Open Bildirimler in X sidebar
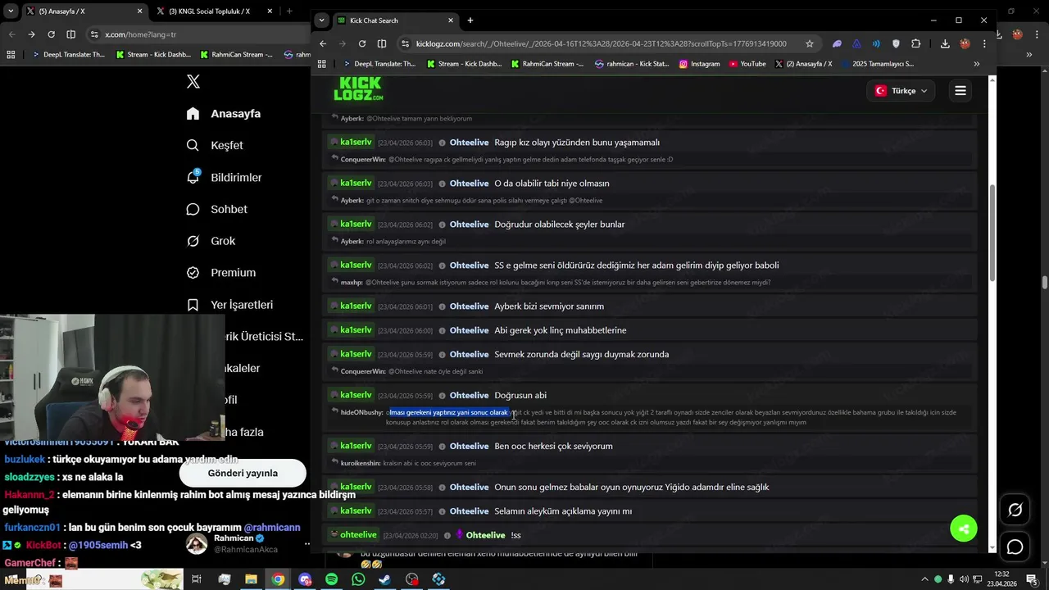Image resolution: width=1049 pixels, height=590 pixels. 224,177
